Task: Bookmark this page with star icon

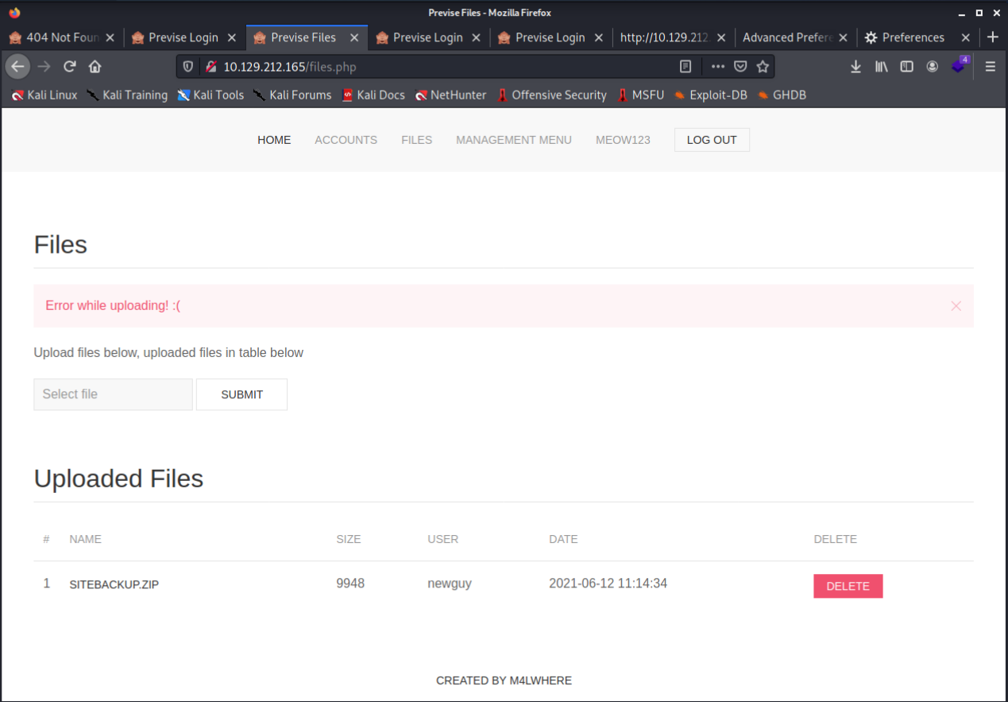Action: 763,67
